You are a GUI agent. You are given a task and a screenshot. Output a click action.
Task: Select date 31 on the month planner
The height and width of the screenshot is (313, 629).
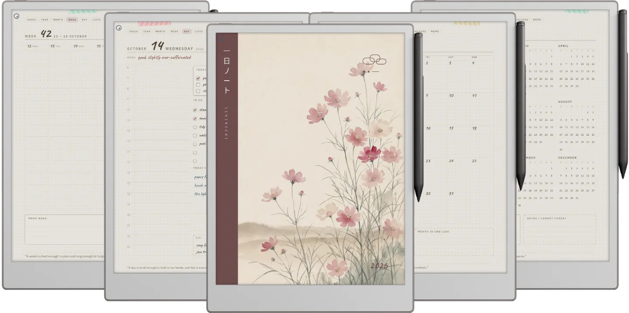point(451,194)
